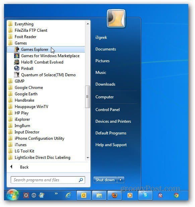Open Downloads from Start menu
195x207 pixels.
coord(105,84)
